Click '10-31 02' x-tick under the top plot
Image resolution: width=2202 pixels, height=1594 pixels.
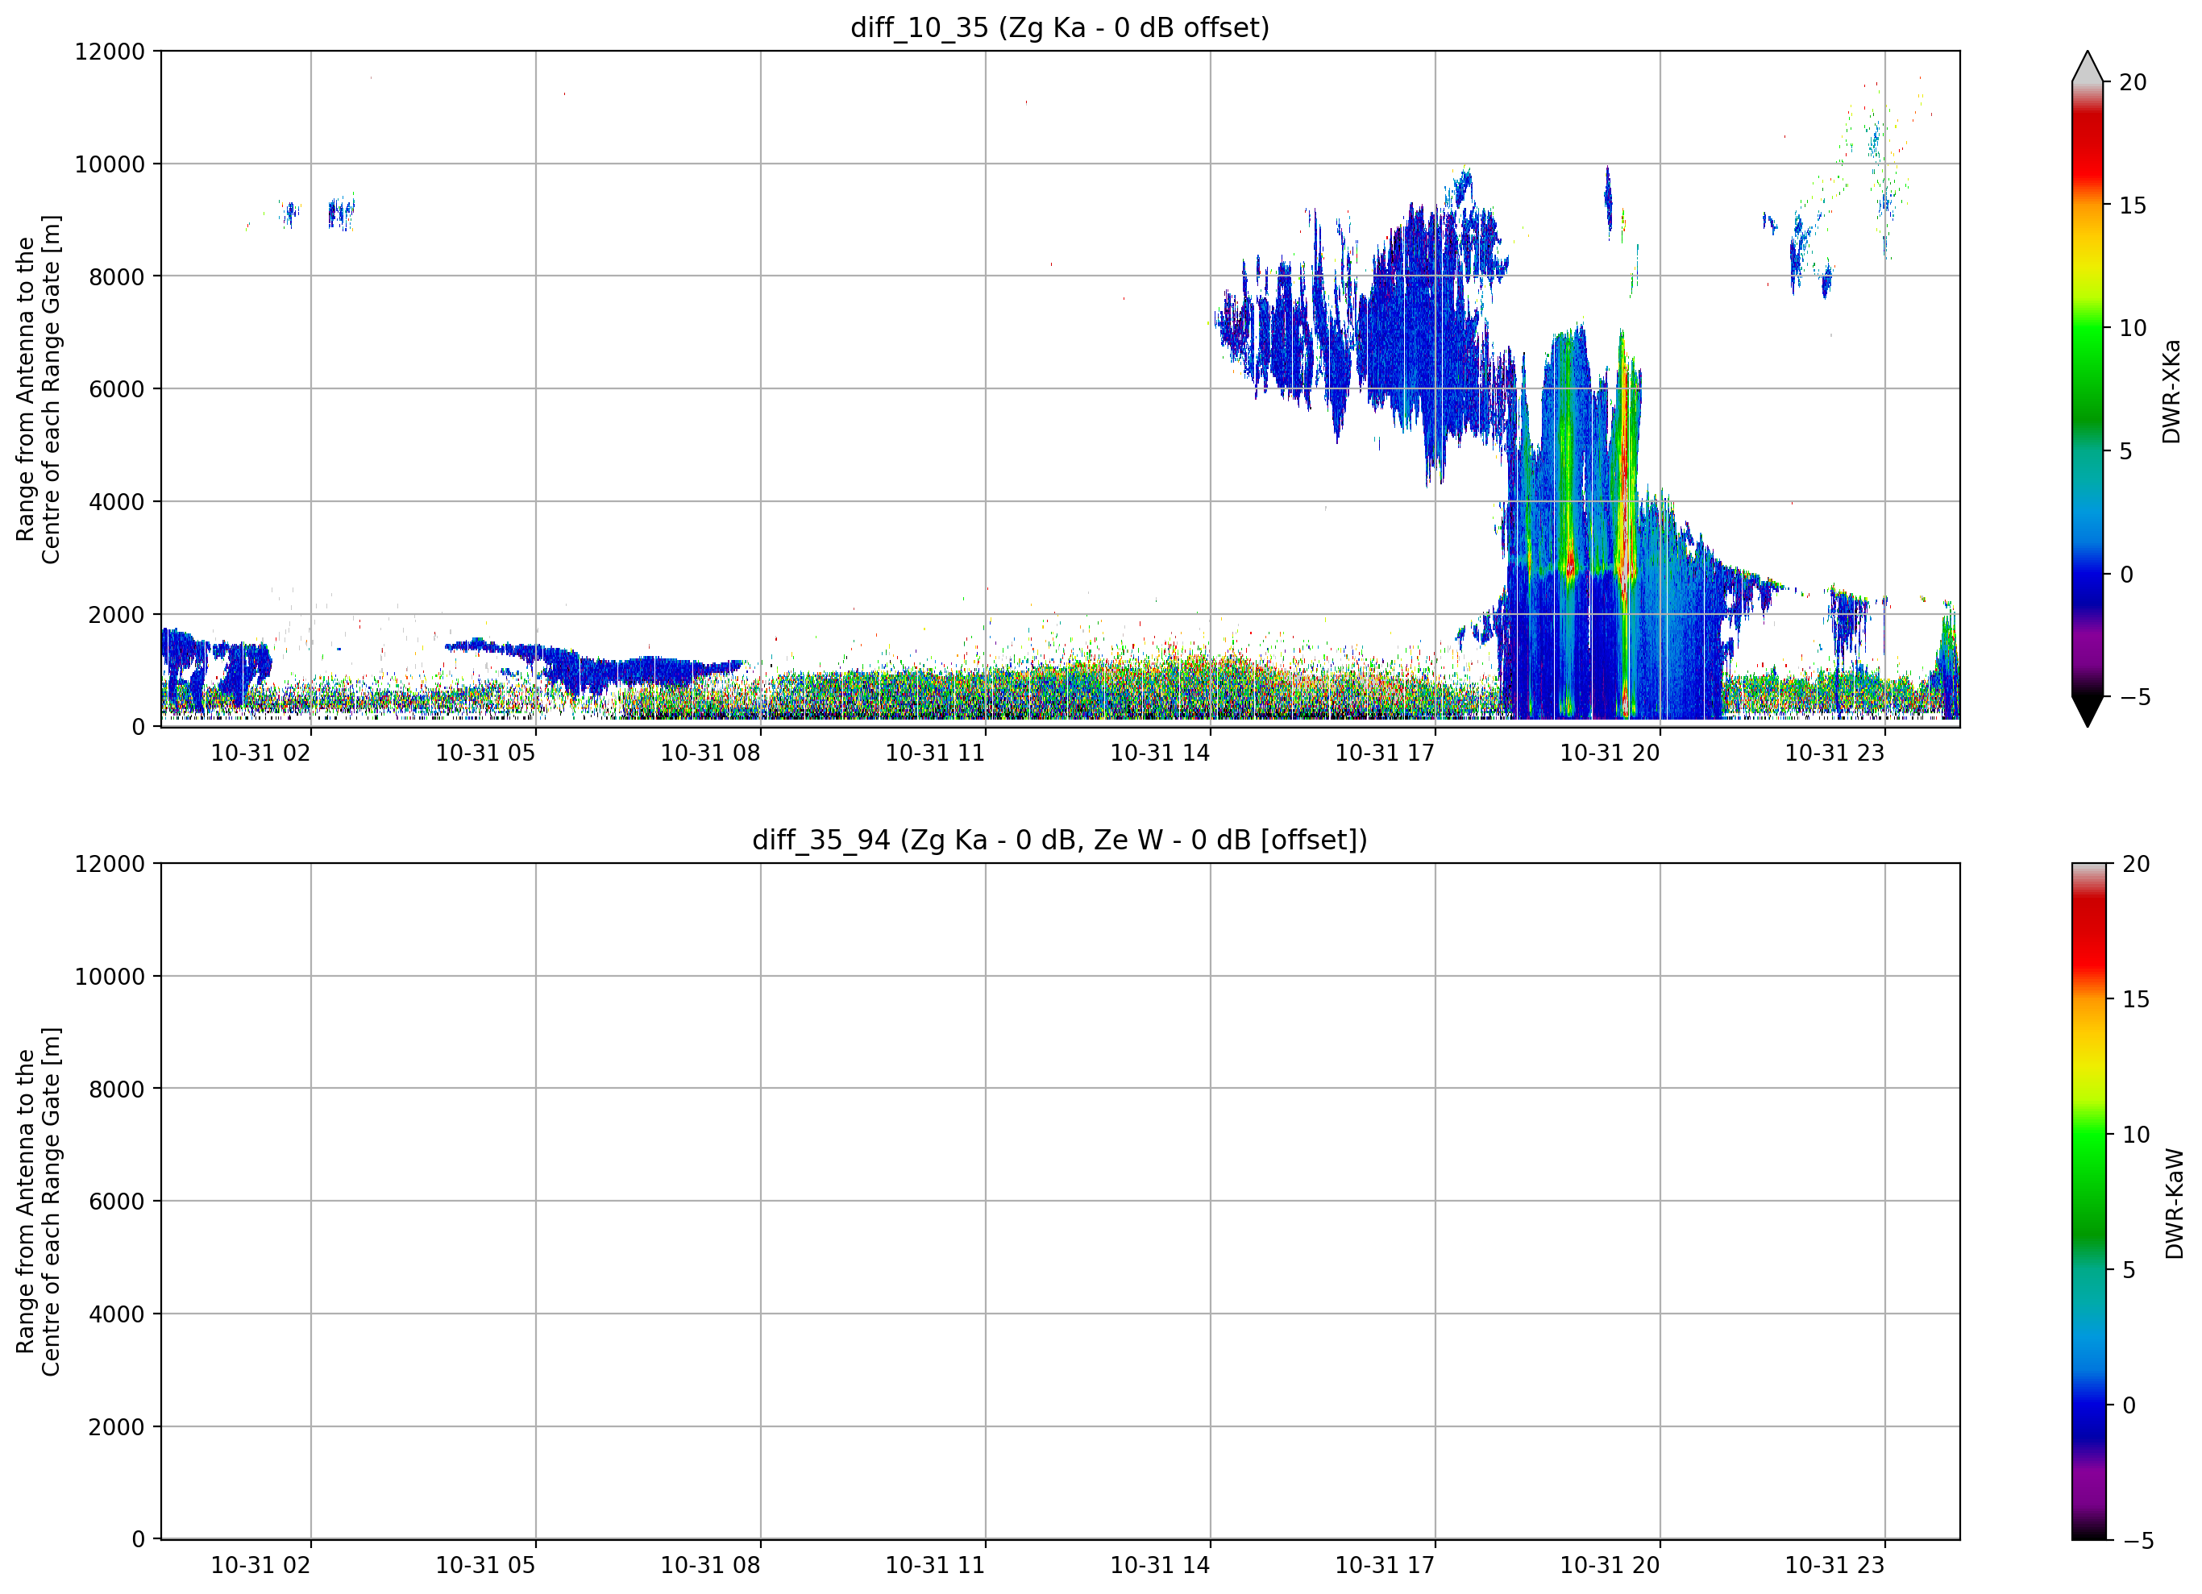[260, 753]
